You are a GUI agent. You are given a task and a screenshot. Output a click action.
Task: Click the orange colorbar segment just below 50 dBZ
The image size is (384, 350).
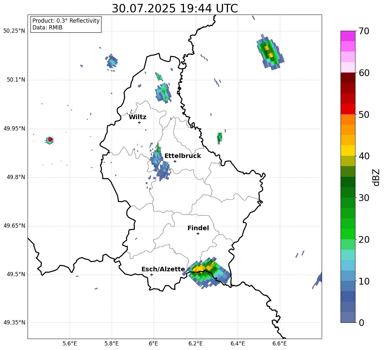[348, 119]
